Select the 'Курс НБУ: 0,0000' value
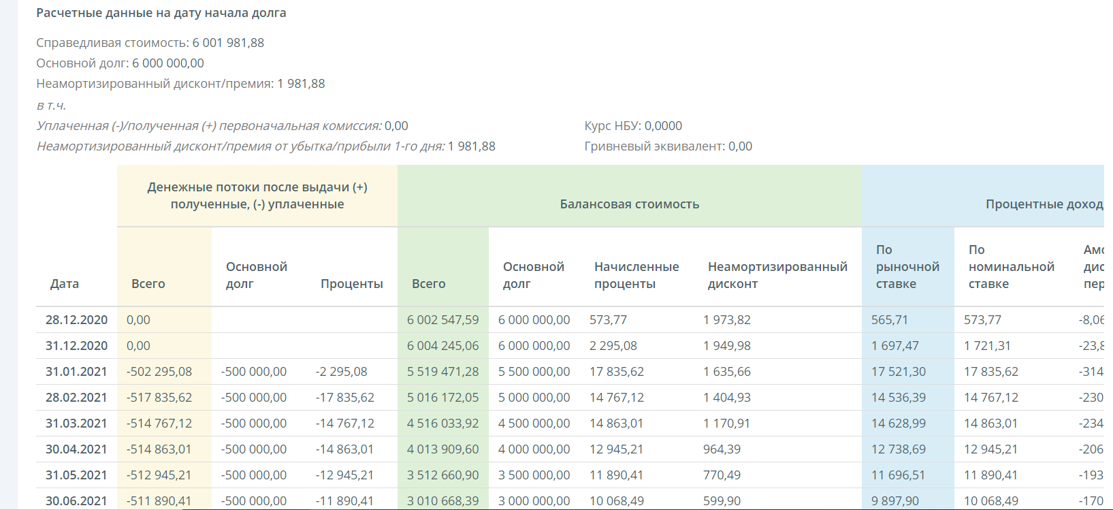This screenshot has height=510, width=1113. [633, 126]
